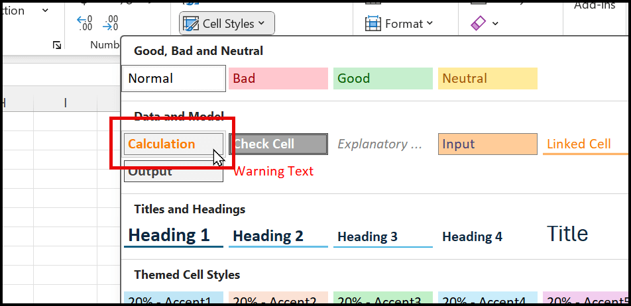631x306 pixels.
Task: Expand the Format dropdown arrow
Action: [430, 23]
